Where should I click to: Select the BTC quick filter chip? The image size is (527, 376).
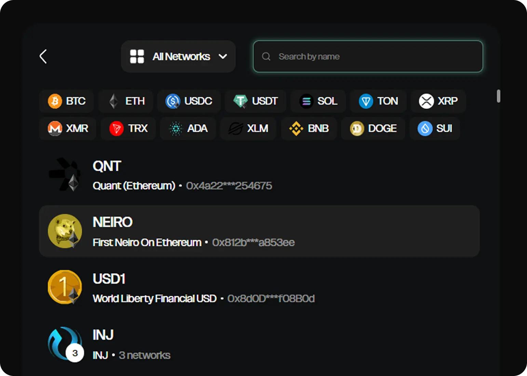point(67,101)
